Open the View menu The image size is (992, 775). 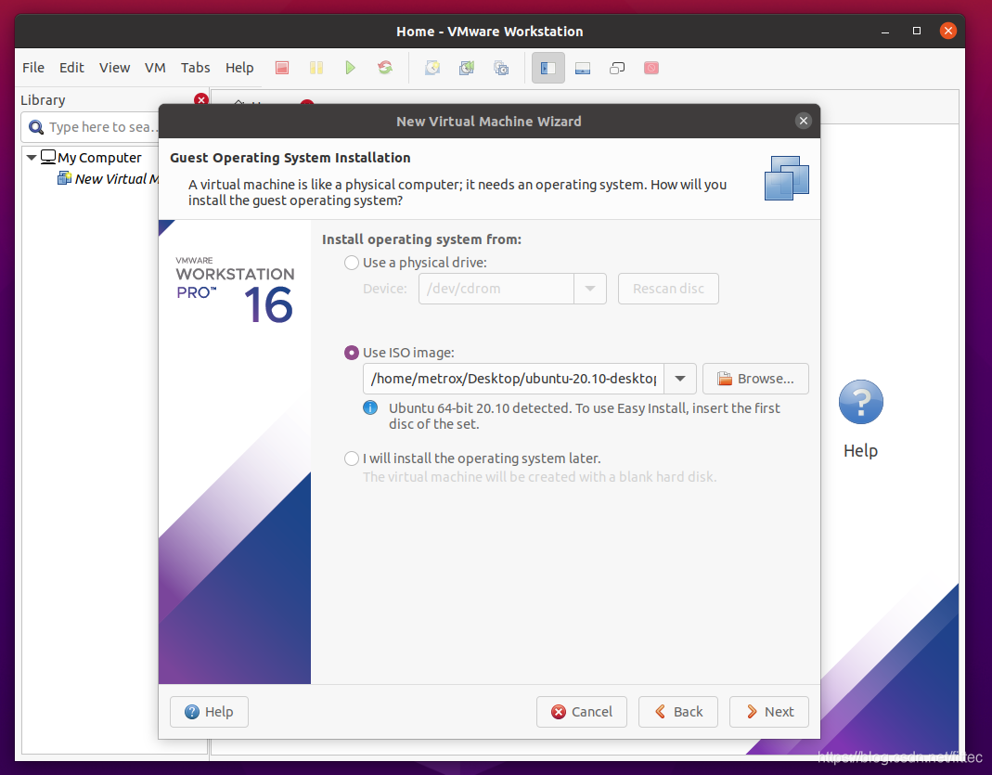[114, 68]
